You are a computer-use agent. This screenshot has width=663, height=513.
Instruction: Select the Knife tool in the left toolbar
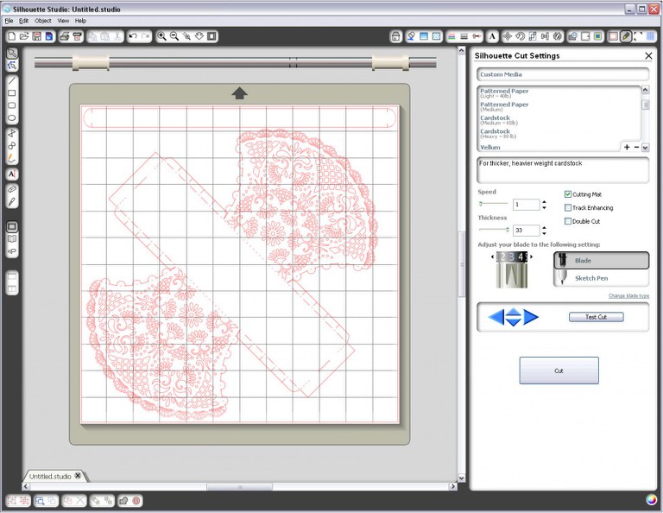coord(12,202)
